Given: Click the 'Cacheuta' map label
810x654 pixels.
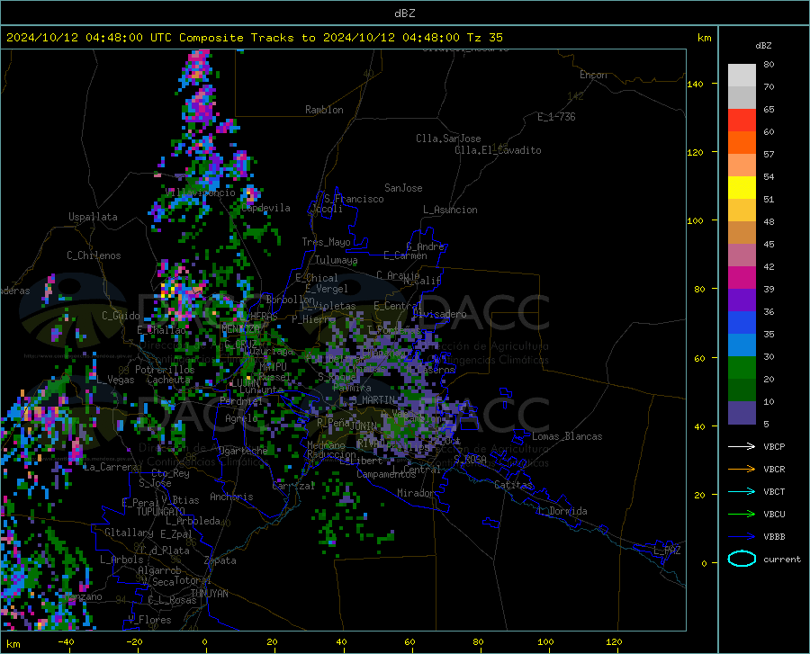Looking at the screenshot, I should [168, 380].
